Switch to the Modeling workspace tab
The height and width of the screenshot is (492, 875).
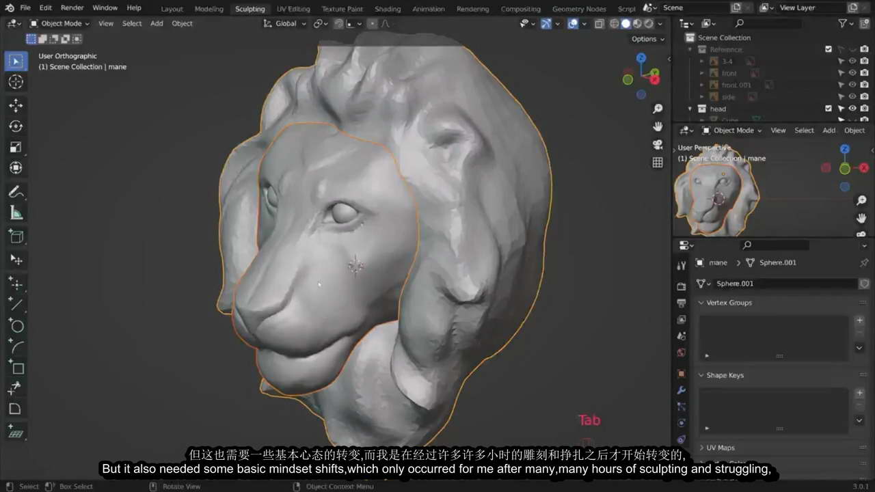[x=208, y=9]
